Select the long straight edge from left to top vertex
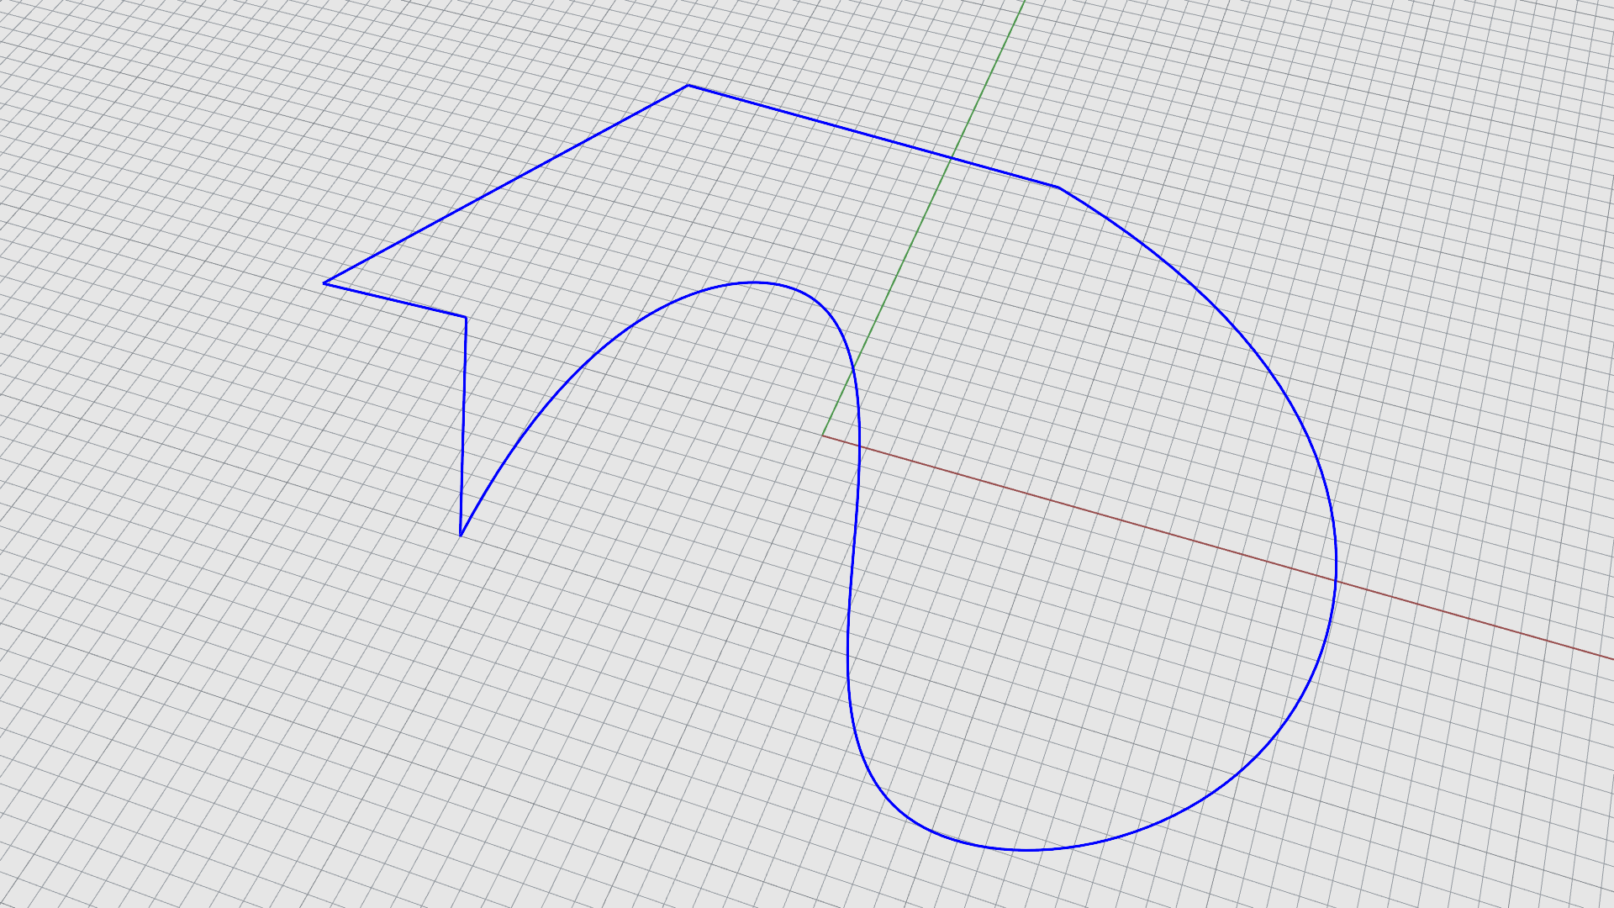 coord(504,185)
